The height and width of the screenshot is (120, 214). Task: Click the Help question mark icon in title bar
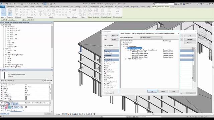coord(201,4)
